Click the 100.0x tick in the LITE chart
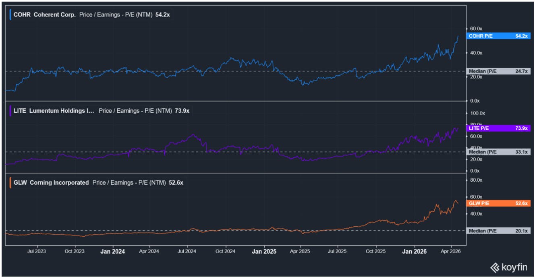 tap(478, 113)
